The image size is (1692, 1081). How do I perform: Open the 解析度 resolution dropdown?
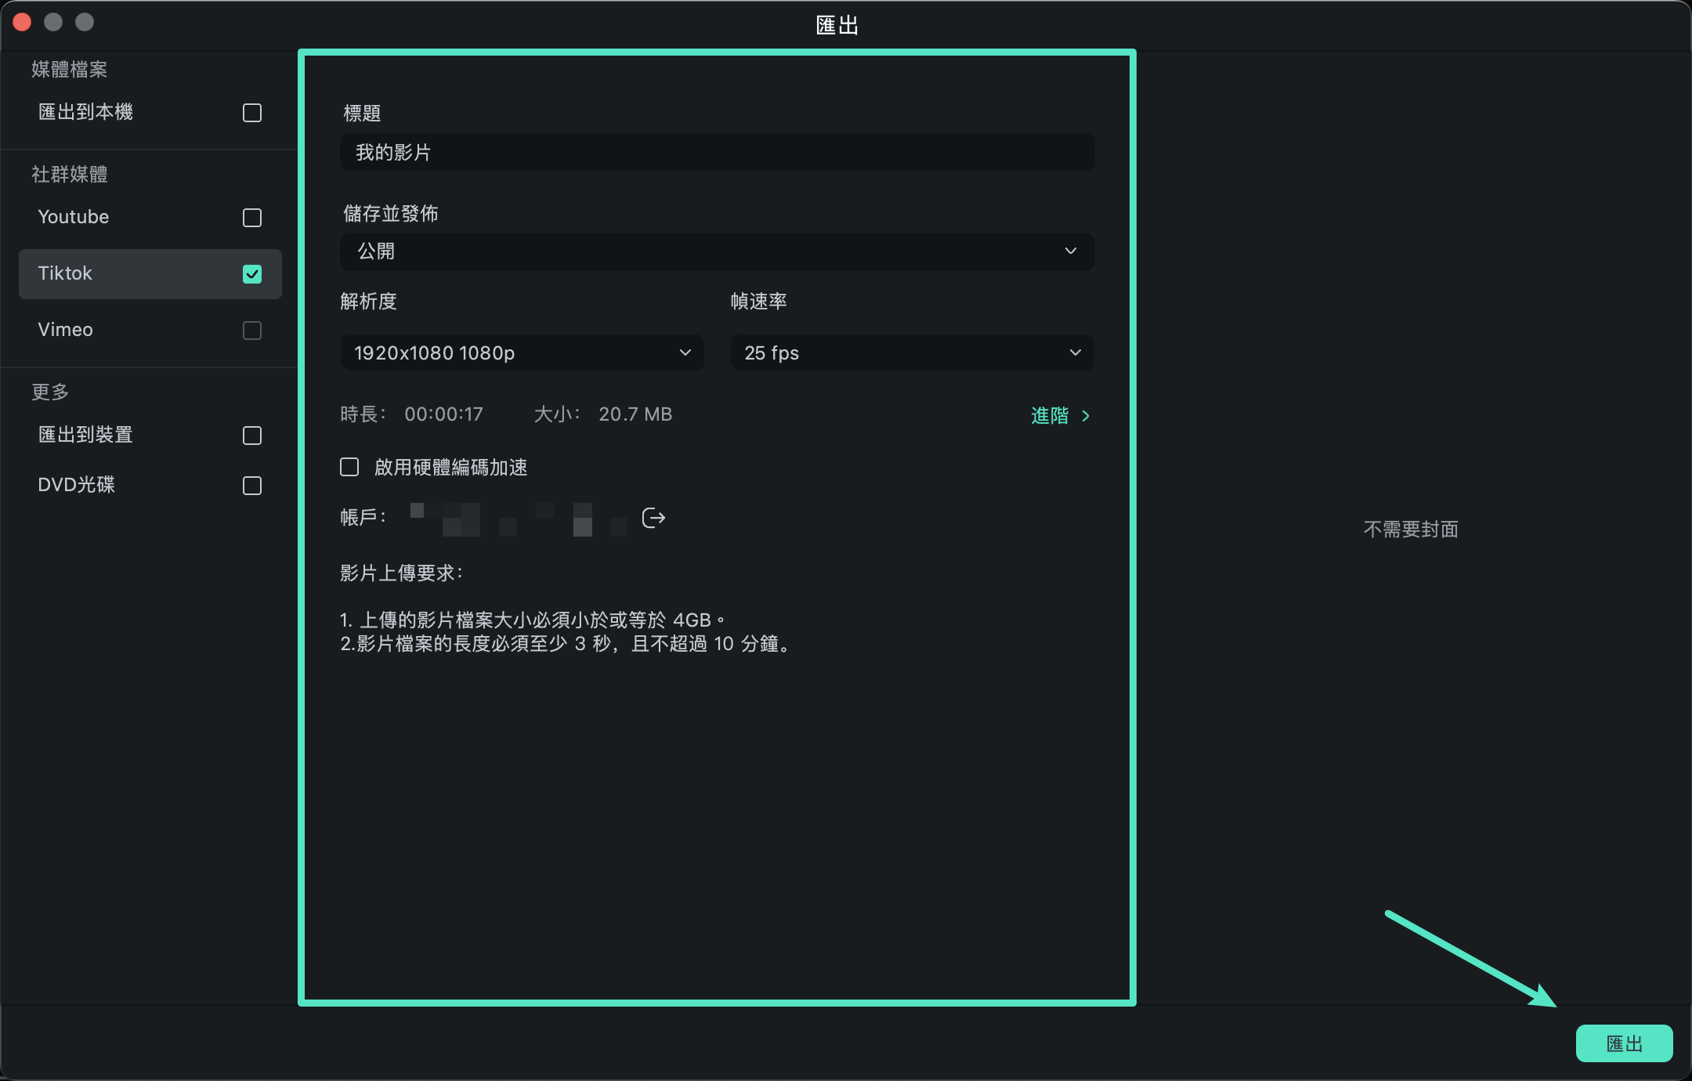pos(522,352)
